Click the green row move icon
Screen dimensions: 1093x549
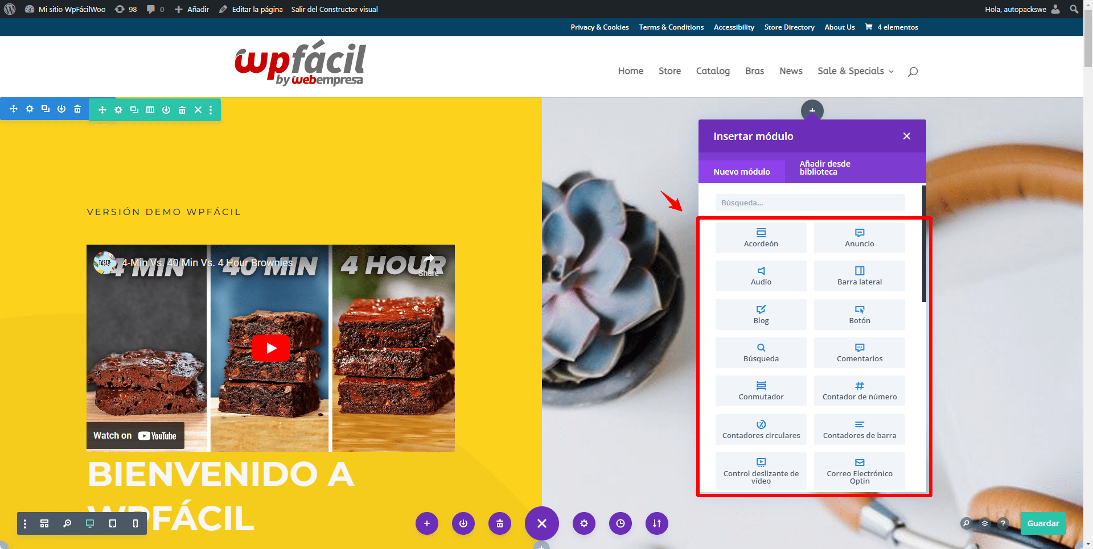pyautogui.click(x=102, y=110)
